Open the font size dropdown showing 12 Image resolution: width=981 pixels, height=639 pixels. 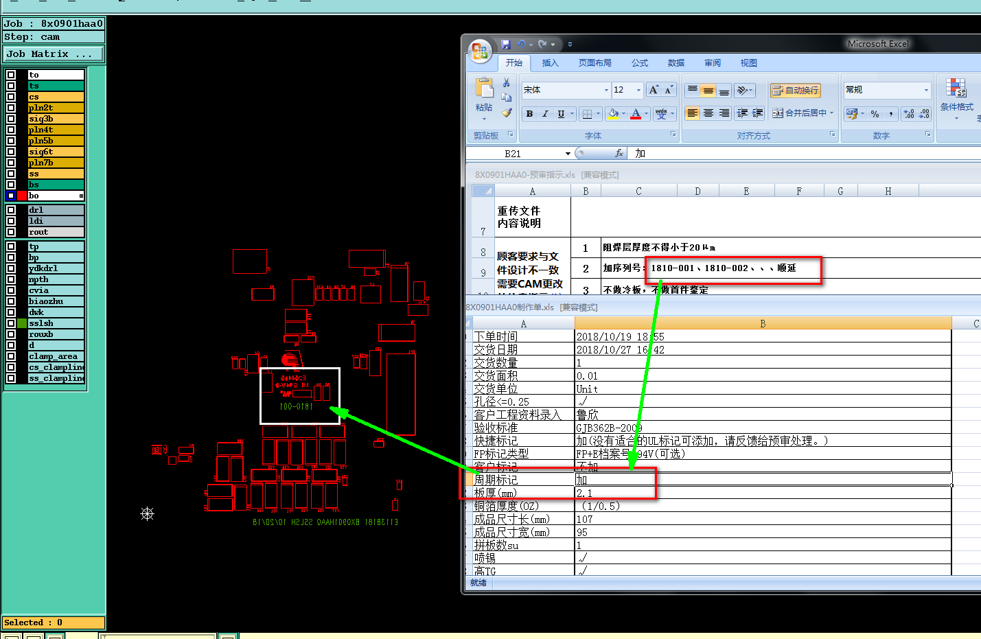click(x=638, y=90)
